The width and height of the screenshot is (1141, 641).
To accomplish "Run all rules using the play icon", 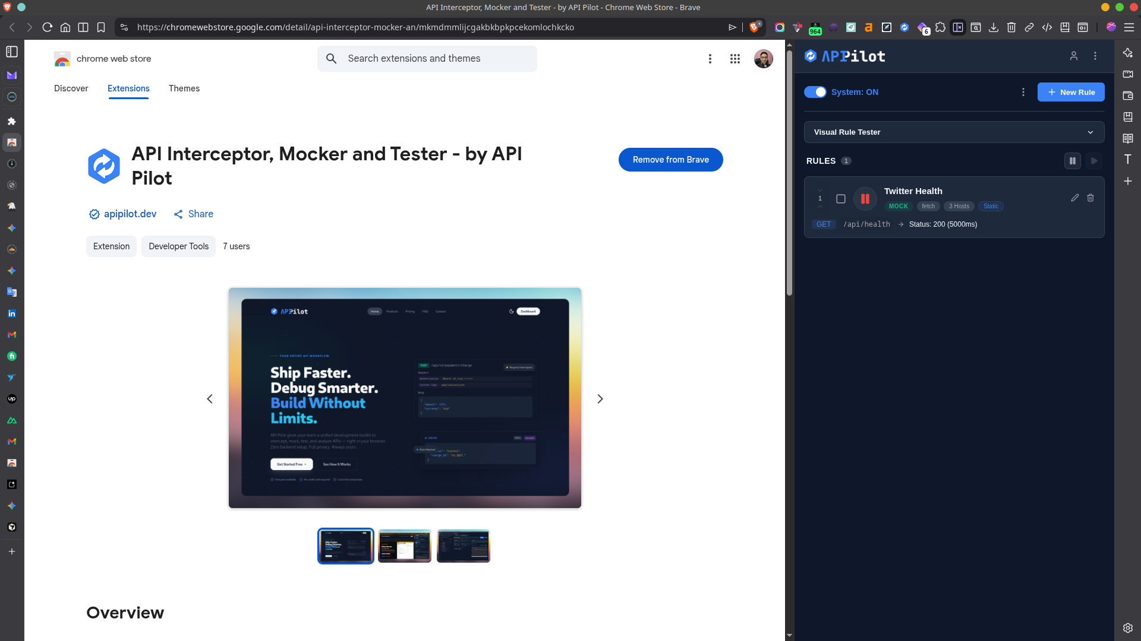I will (1094, 161).
